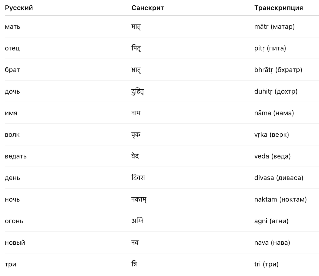Click the Русский column header
Viewport: 319px width, 276px height.
pos(19,8)
